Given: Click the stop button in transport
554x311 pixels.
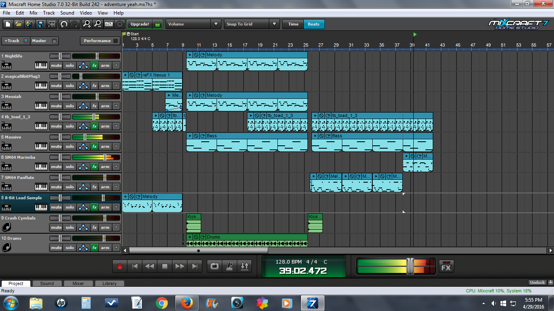Looking at the screenshot, I should 165,266.
